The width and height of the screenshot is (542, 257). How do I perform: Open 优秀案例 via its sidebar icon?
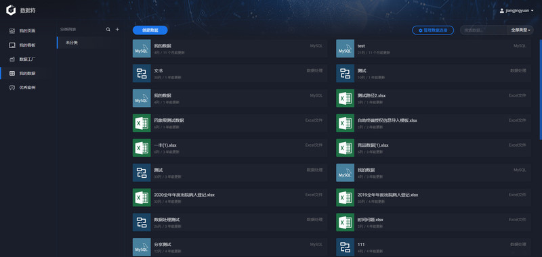pyautogui.click(x=12, y=88)
